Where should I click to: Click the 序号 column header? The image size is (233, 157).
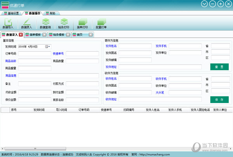click(14, 110)
